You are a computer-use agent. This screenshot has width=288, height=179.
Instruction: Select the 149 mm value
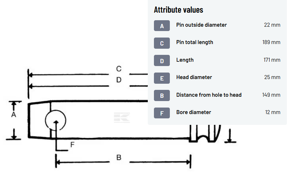click(x=271, y=95)
